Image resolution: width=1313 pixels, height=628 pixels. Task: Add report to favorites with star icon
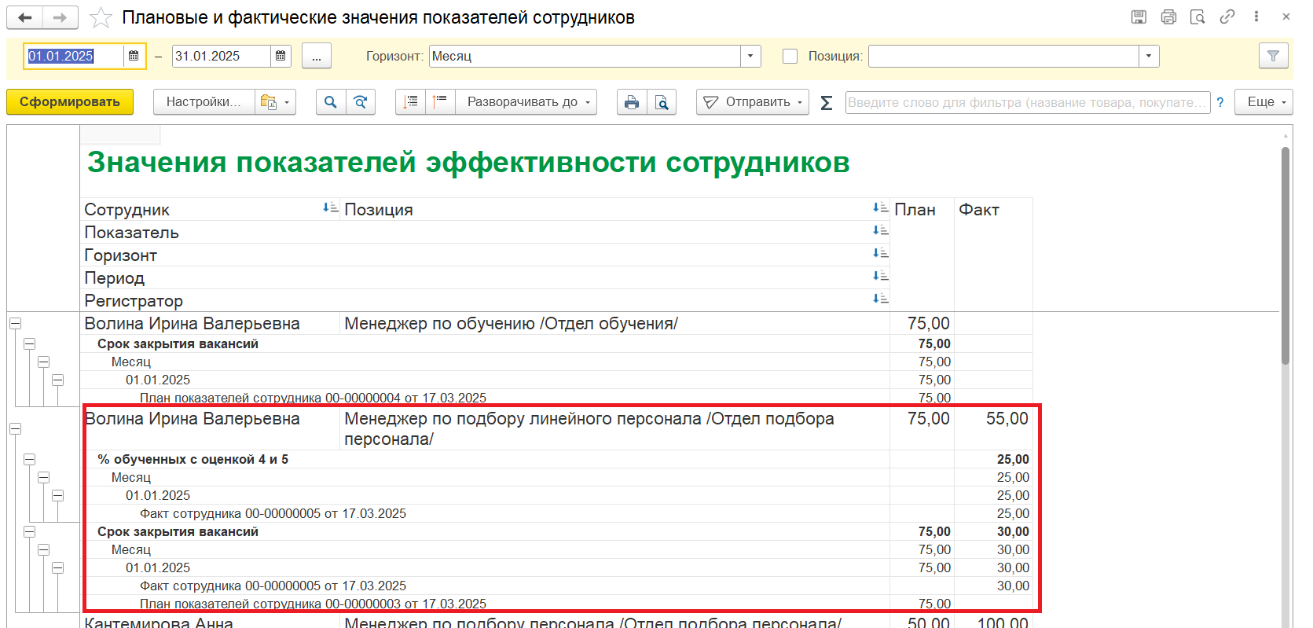(x=101, y=17)
